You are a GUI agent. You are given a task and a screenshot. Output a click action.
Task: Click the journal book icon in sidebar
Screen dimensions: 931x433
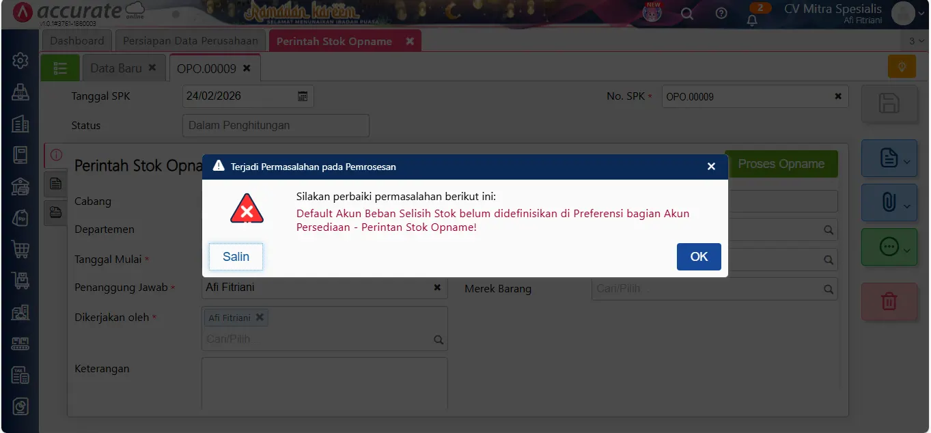[x=20, y=154]
